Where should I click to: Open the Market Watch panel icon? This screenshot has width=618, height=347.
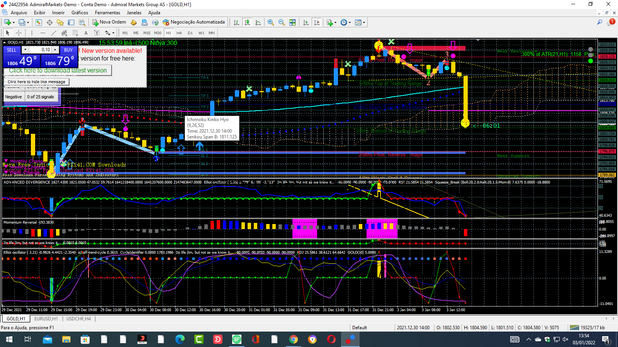coord(39,22)
